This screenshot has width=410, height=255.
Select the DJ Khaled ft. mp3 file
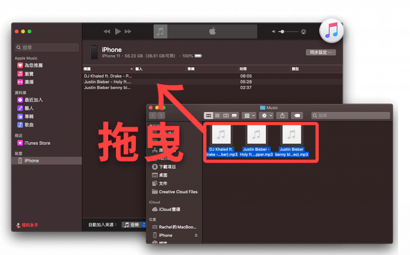click(221, 141)
